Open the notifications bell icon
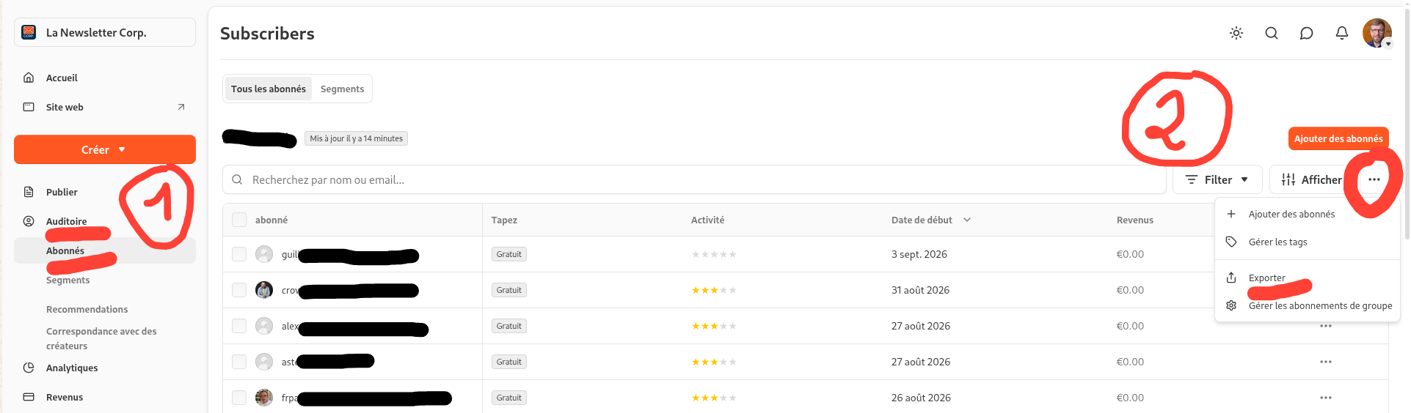 coord(1342,33)
